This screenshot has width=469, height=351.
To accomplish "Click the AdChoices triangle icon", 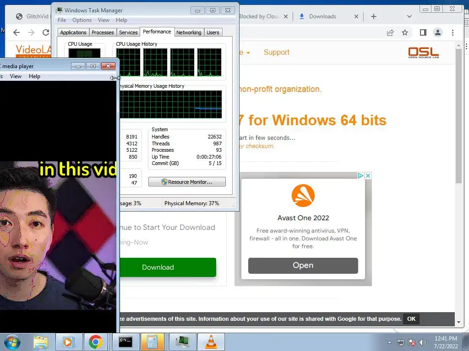I will coord(361,176).
